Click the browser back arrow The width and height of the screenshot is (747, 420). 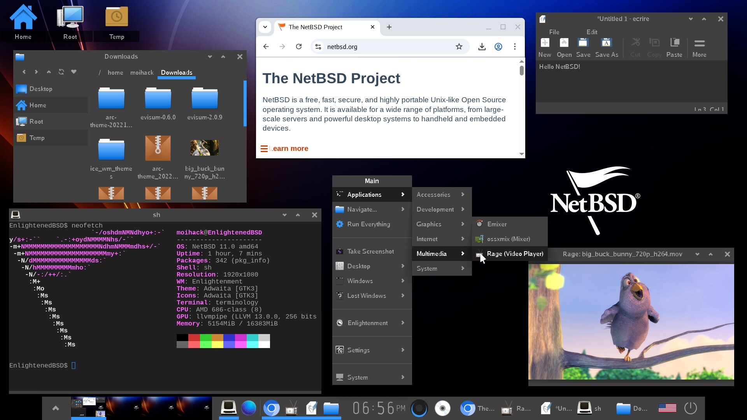click(266, 47)
